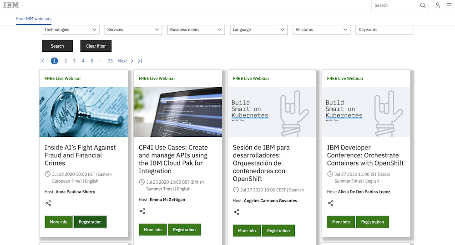
Task: Focus the Keywords input field
Action: click(384, 30)
